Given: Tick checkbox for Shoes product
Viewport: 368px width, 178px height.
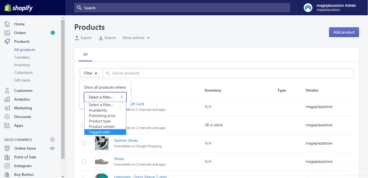Looking at the screenshot, I should (84, 161).
